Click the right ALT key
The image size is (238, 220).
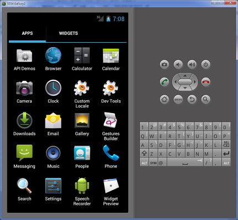coord(226,162)
